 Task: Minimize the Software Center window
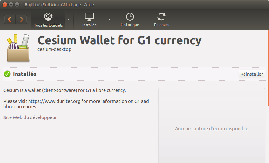tap(11, 5)
